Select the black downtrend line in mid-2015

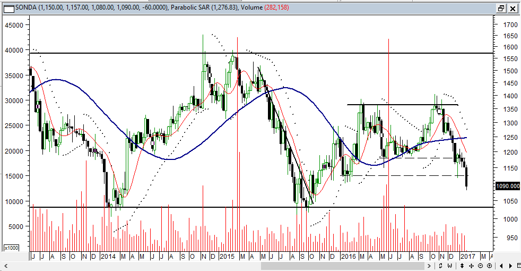(286, 137)
